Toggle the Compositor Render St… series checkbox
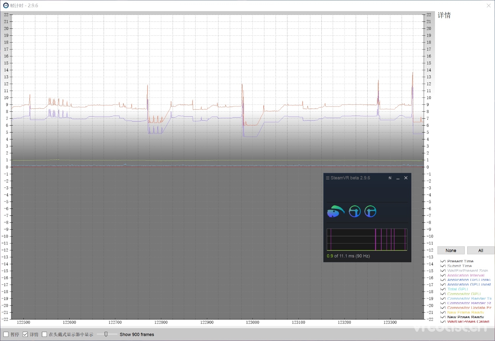Screen dimensions: 495x341 (x=443, y=303)
